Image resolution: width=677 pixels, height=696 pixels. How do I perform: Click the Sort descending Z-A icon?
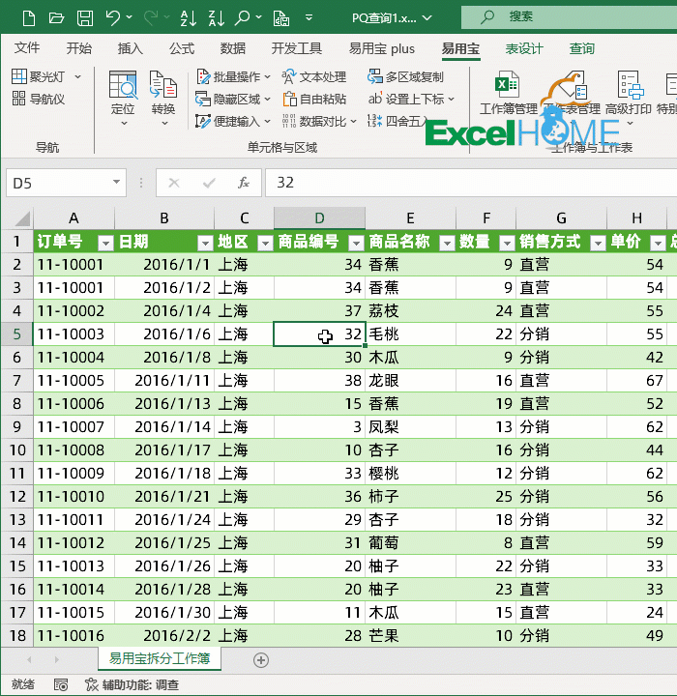click(217, 18)
